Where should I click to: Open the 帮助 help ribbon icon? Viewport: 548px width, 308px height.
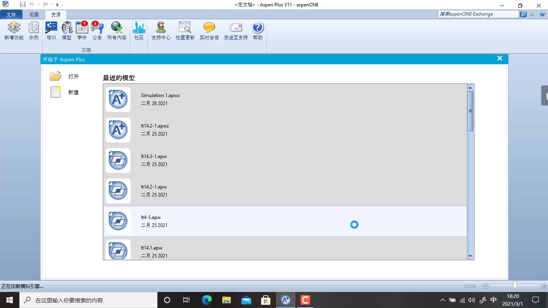258,31
